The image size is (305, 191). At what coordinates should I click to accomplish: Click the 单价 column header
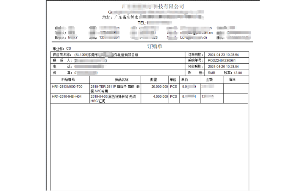click(184, 79)
